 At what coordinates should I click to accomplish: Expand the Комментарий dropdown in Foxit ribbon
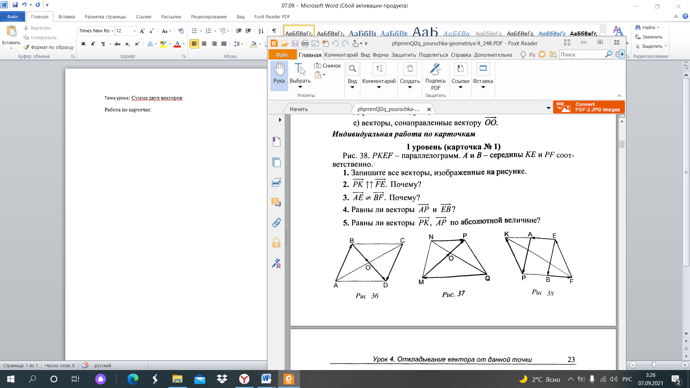click(379, 87)
